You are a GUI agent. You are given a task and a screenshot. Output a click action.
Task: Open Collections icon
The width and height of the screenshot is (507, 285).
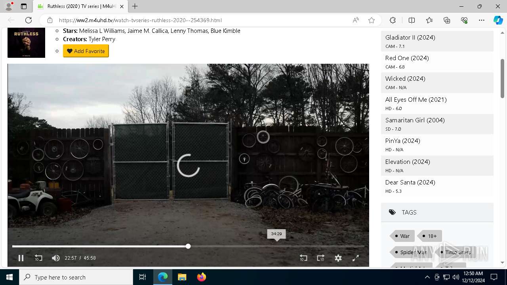click(x=447, y=20)
